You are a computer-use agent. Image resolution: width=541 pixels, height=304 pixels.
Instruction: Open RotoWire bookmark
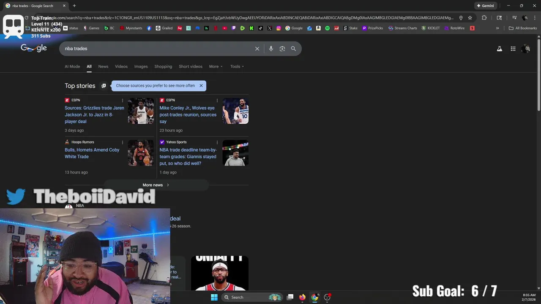[x=454, y=28]
